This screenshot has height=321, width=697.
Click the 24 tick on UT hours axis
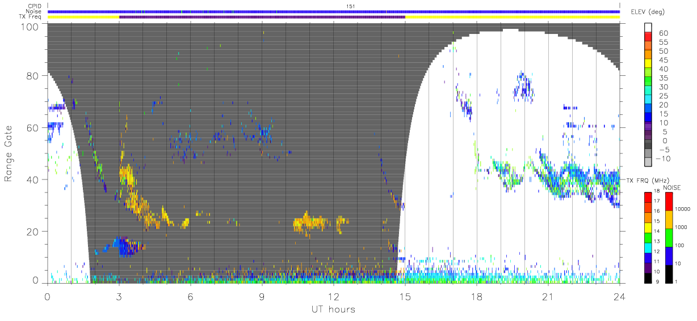[619, 296]
